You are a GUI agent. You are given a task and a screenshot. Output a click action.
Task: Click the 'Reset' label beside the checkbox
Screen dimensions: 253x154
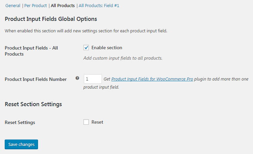[x=97, y=122]
